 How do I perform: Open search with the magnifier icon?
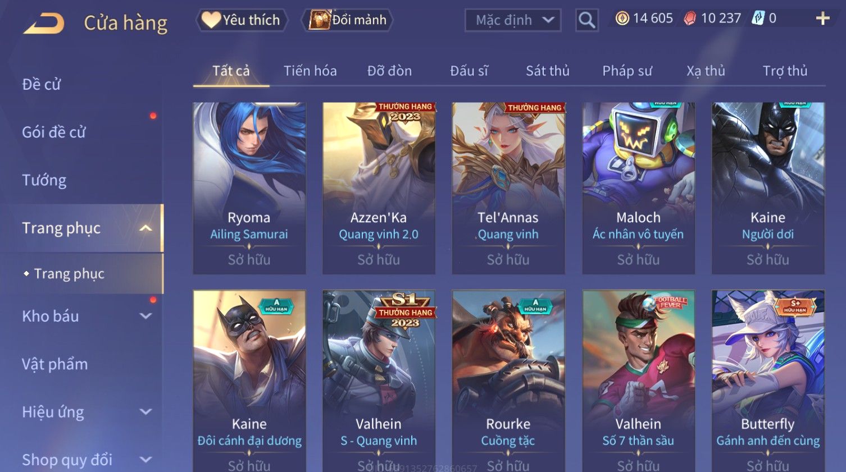coord(587,20)
